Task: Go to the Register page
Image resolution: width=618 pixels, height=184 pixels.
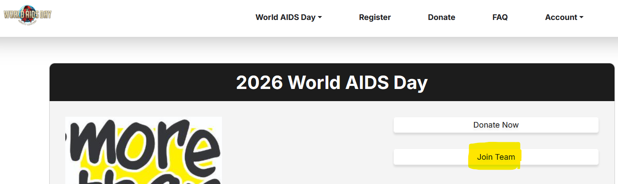Action: click(375, 17)
